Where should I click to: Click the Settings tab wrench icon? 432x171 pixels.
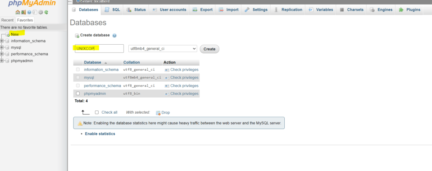point(247,10)
